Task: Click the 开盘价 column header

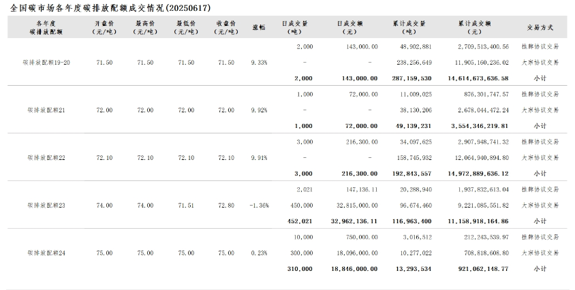Action: pos(104,27)
